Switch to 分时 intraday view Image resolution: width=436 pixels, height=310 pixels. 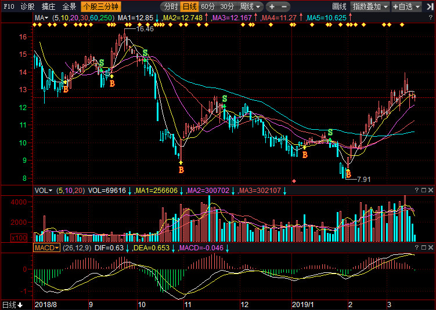coord(171,7)
